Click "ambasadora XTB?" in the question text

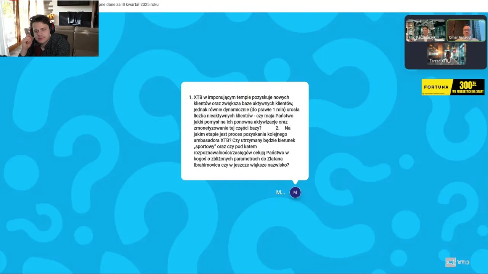pos(212,140)
